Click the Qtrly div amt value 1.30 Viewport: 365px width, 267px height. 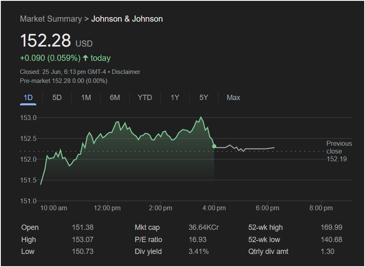coord(327,251)
